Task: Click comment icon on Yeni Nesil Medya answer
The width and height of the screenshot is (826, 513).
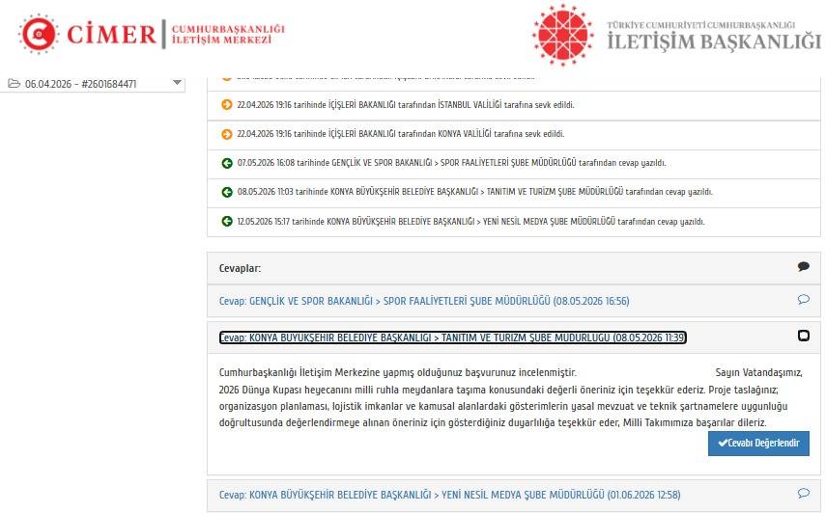Action: coord(804,493)
